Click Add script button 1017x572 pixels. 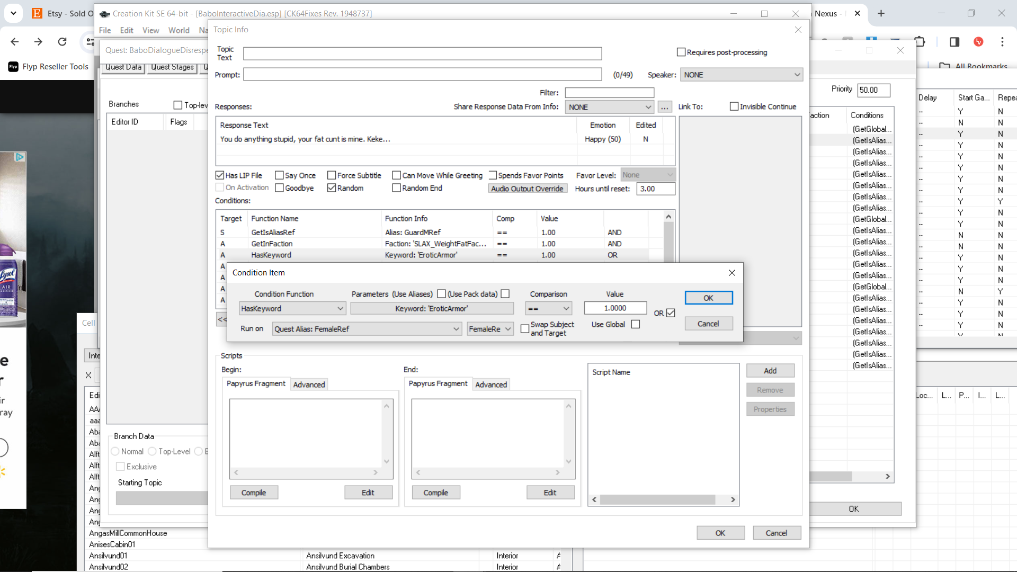coord(770,371)
